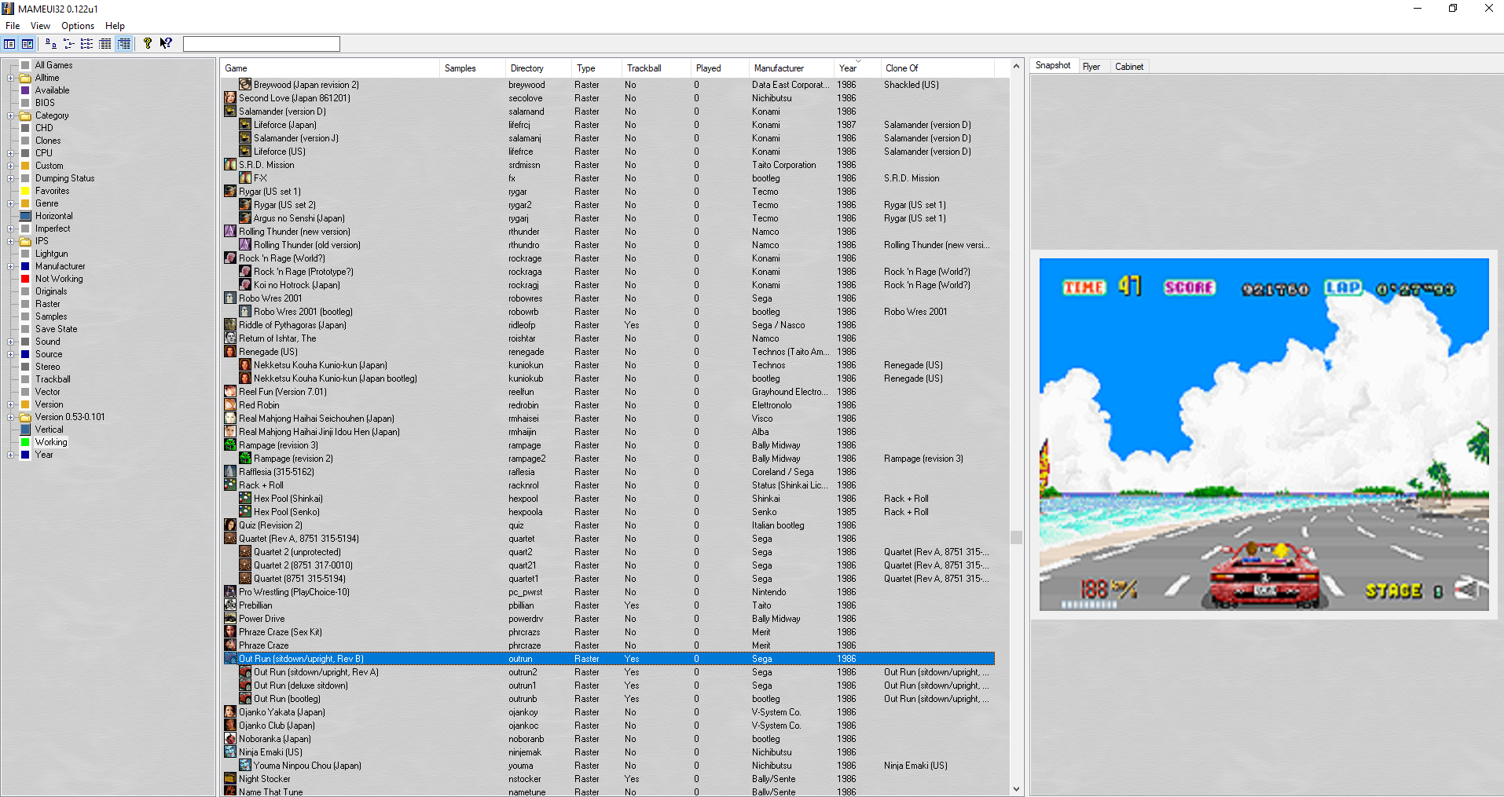Open the Options menu
Viewport: 1504px width, 797px height.
78,26
